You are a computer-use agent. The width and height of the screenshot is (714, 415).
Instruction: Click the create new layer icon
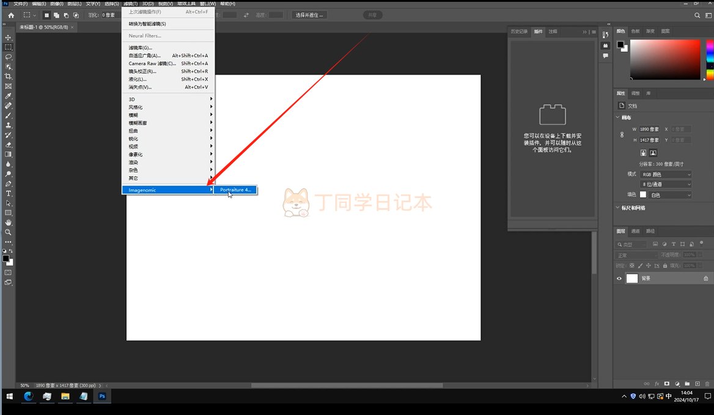pos(697,384)
